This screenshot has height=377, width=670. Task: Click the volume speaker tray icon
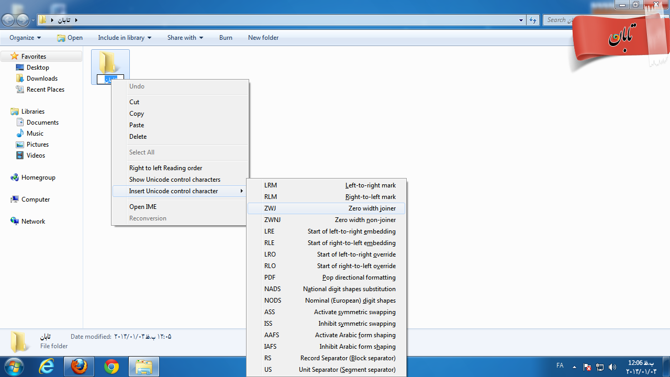pyautogui.click(x=612, y=367)
